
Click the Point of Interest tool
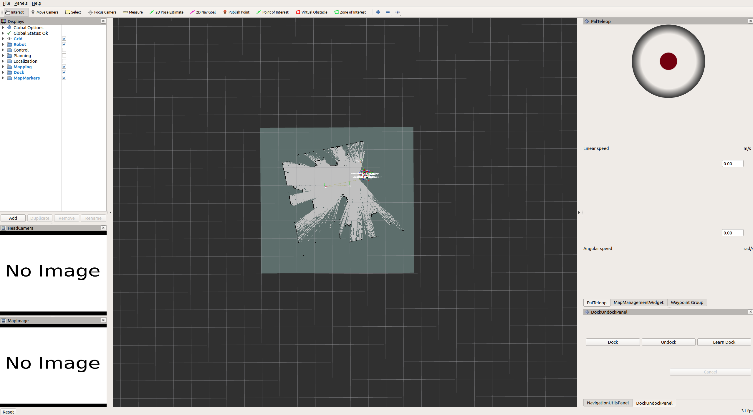point(272,12)
